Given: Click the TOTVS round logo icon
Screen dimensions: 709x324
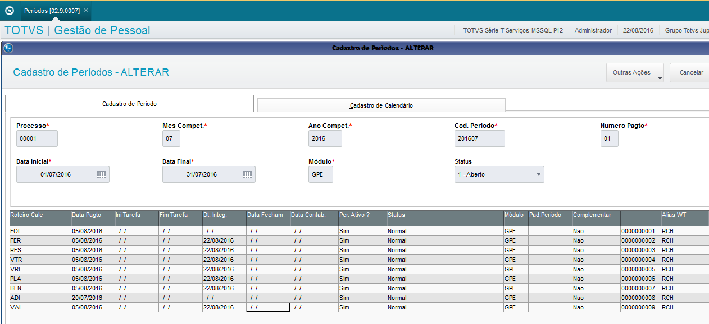Looking at the screenshot, I should 9,11.
